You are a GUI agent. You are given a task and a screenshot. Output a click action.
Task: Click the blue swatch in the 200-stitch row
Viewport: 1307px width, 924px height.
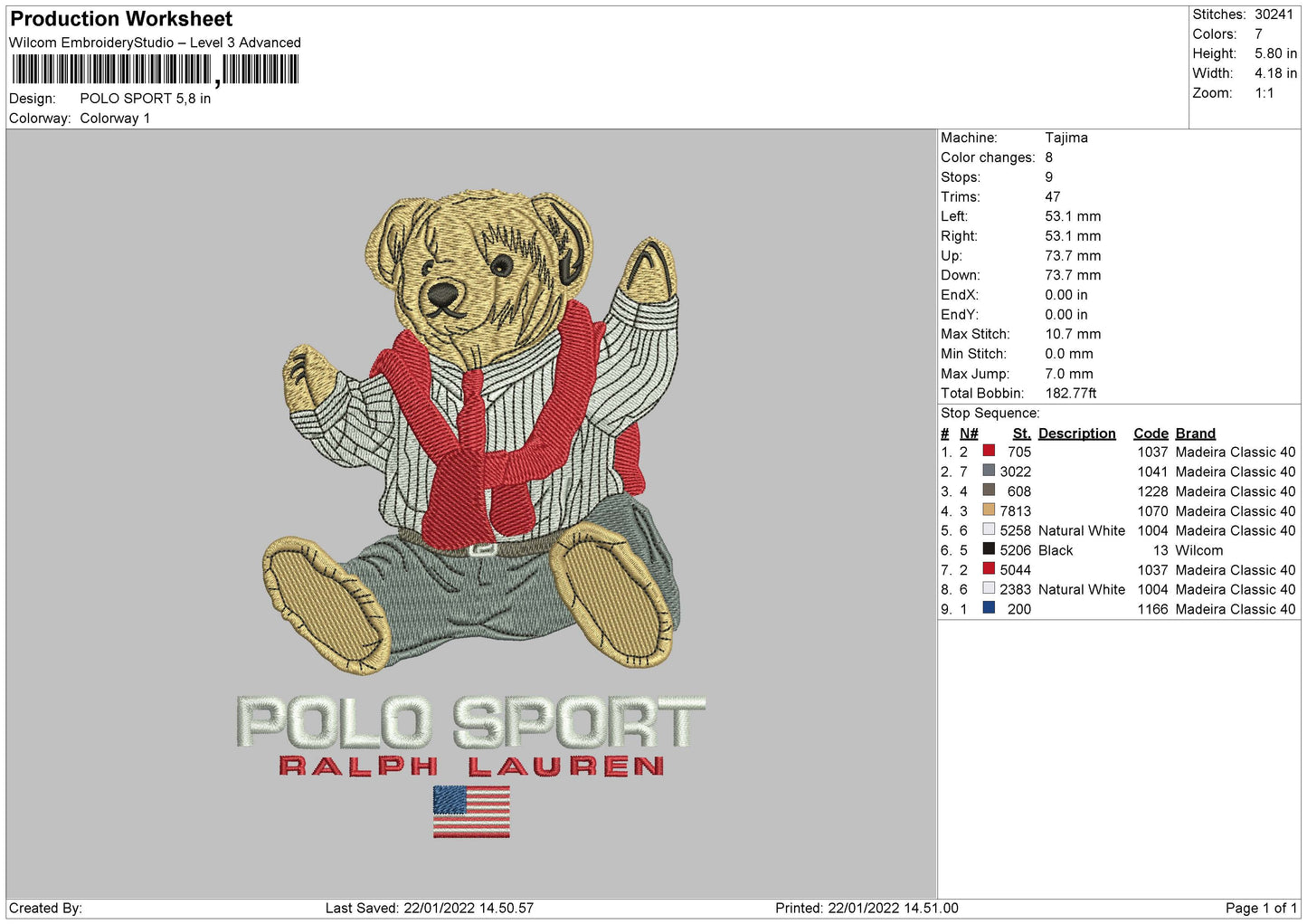pyautogui.click(x=989, y=608)
